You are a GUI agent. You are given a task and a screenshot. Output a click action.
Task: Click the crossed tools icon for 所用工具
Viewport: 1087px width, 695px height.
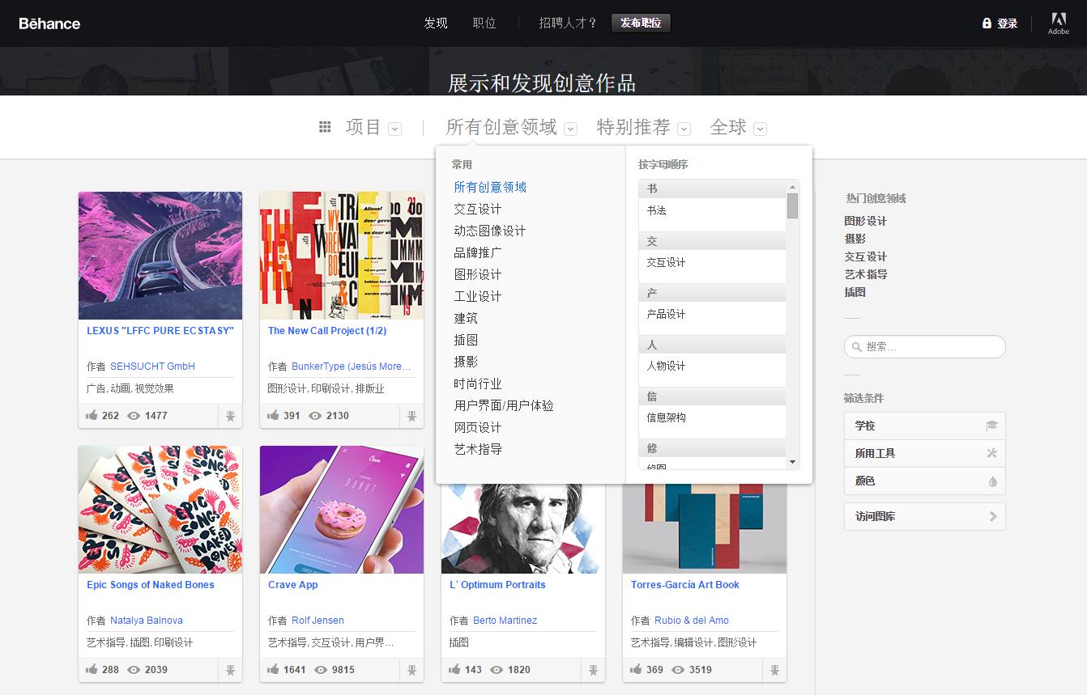click(x=993, y=453)
